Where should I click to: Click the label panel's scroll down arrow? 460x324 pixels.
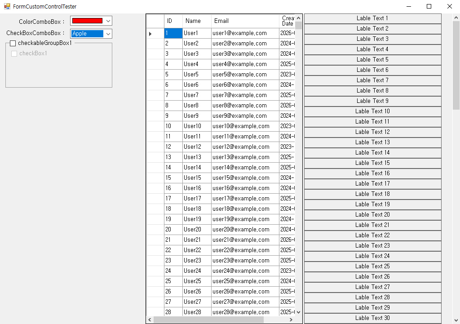[456, 320]
